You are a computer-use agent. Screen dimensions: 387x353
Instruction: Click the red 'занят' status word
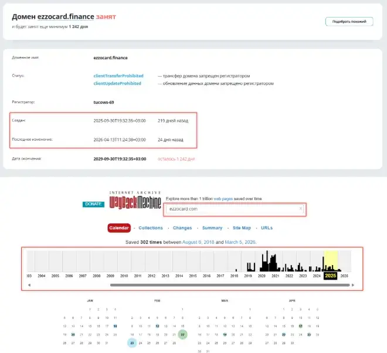click(106, 16)
